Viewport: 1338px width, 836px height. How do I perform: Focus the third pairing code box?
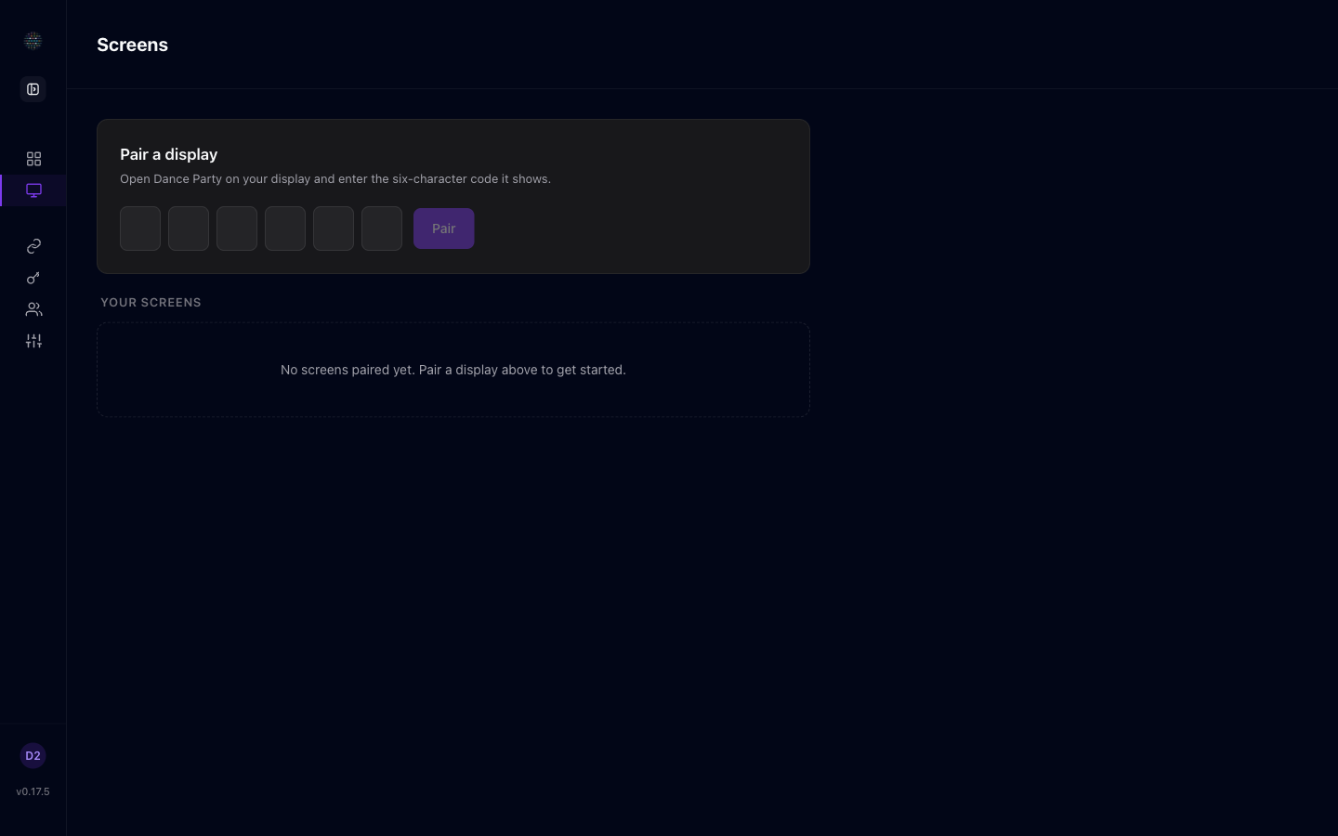tap(237, 229)
